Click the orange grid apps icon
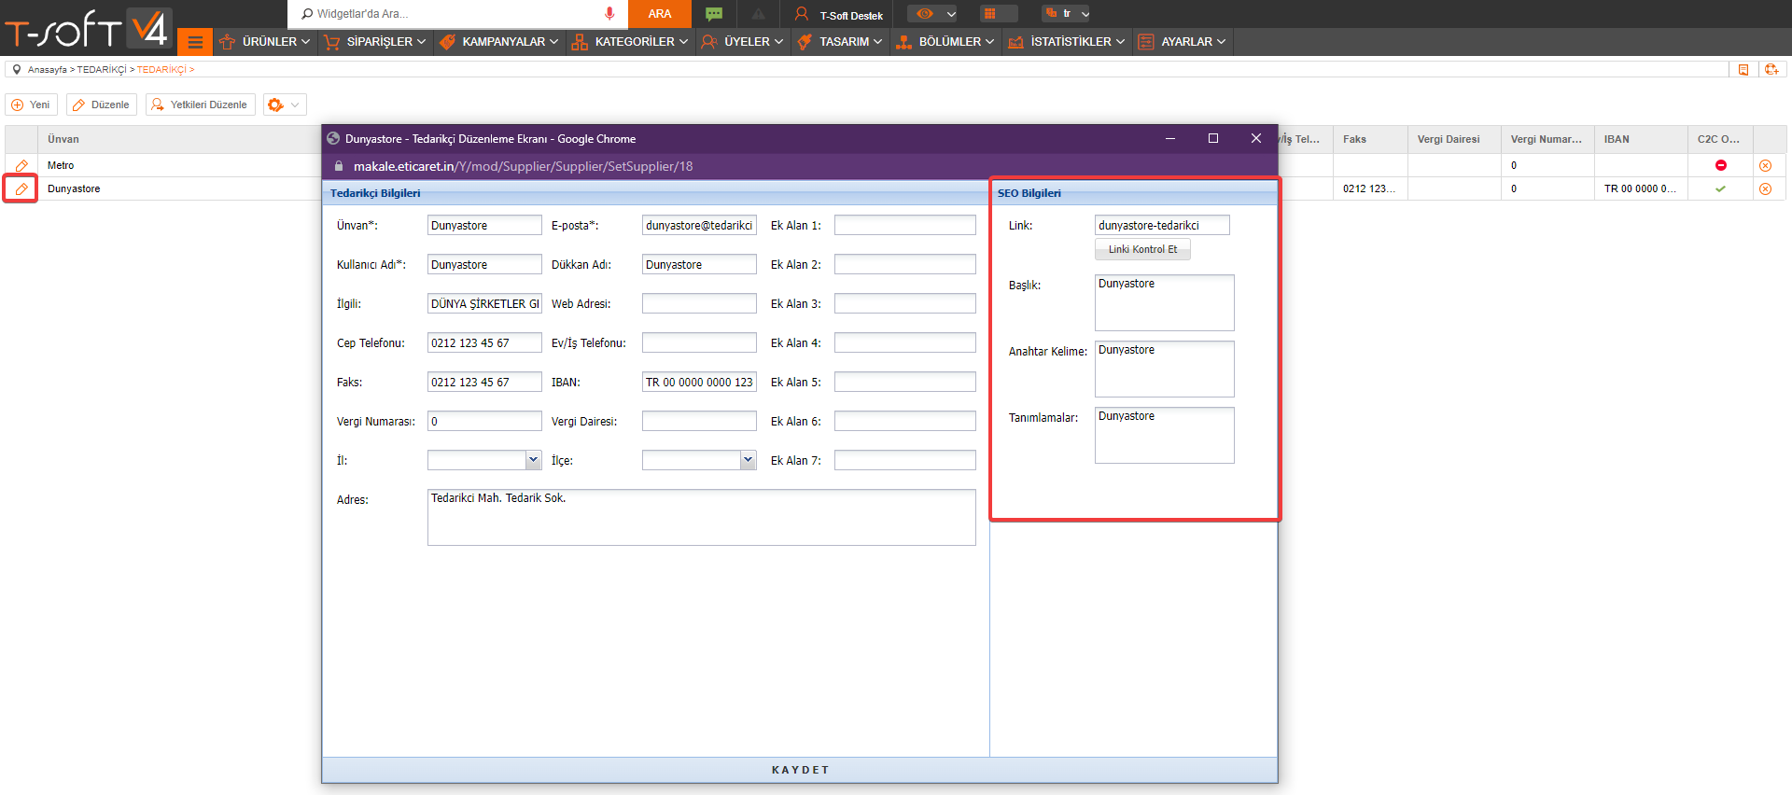Screen dimensions: 1792x795 coord(989,14)
